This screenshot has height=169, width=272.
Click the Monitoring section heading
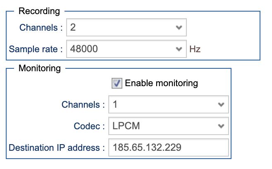point(40,68)
